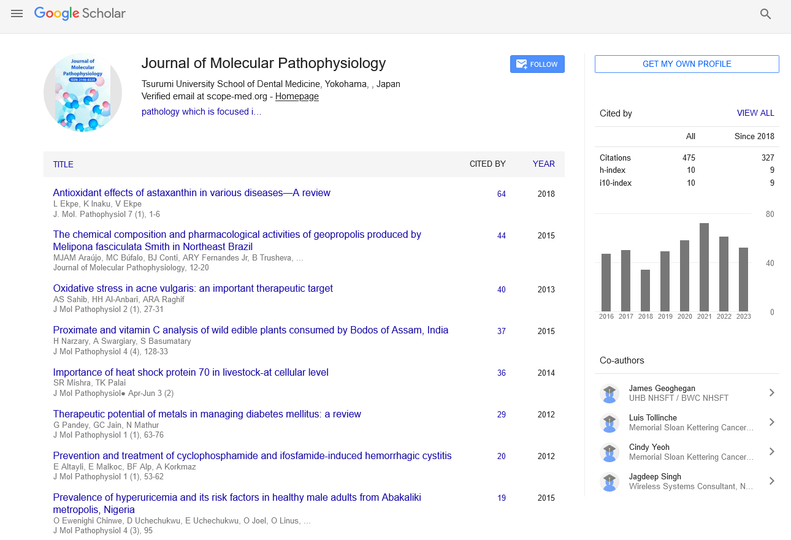Click the Google Scholar logo
Viewport: 791px width, 540px height.
(80, 13)
